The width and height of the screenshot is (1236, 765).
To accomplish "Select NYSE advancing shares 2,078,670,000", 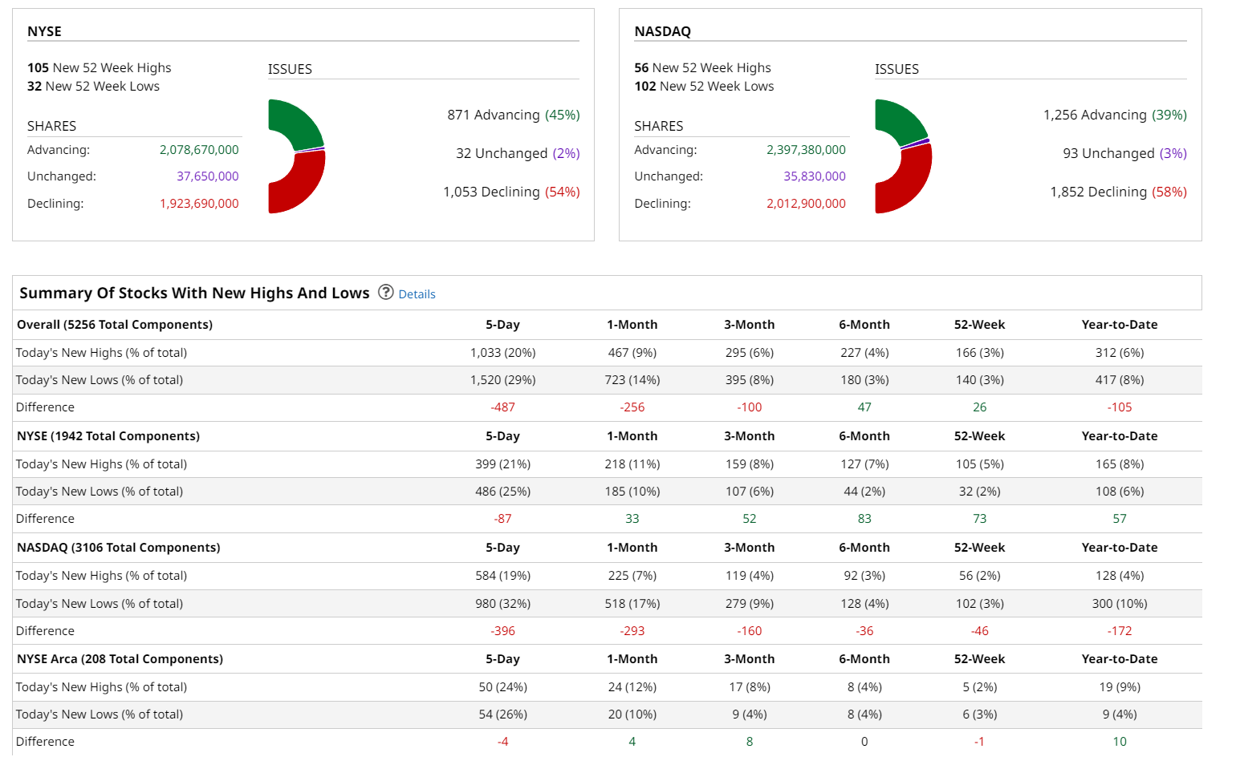I will tap(199, 150).
